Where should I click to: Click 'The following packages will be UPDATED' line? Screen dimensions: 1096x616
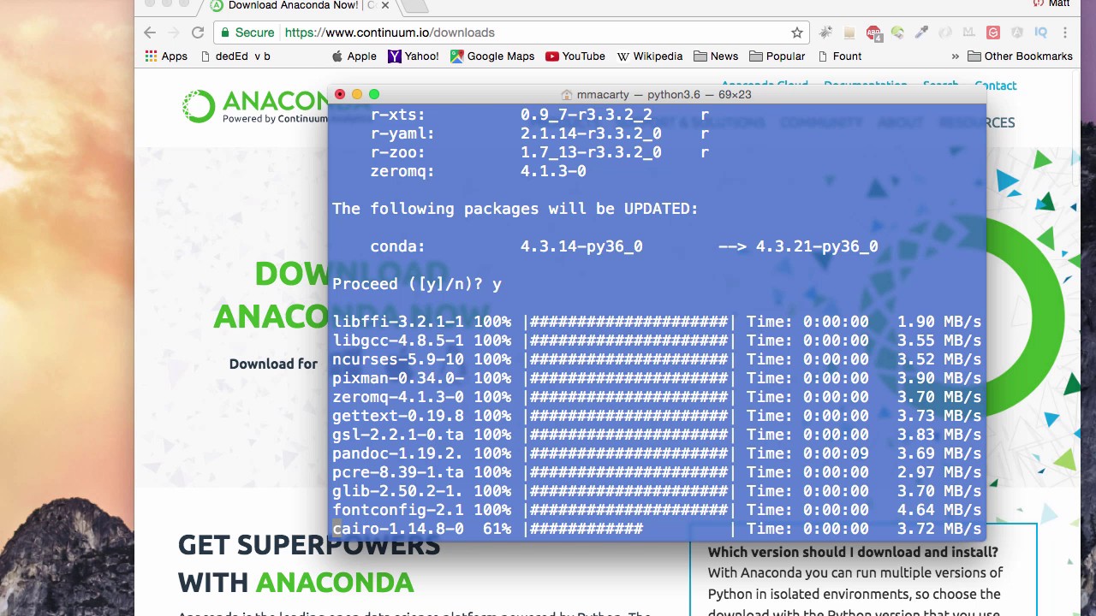pos(515,209)
